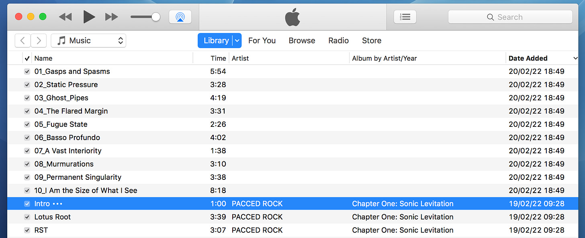This screenshot has width=585, height=238.
Task: Uncheck the 04_The Flared Margin checkbox
Action: click(27, 111)
